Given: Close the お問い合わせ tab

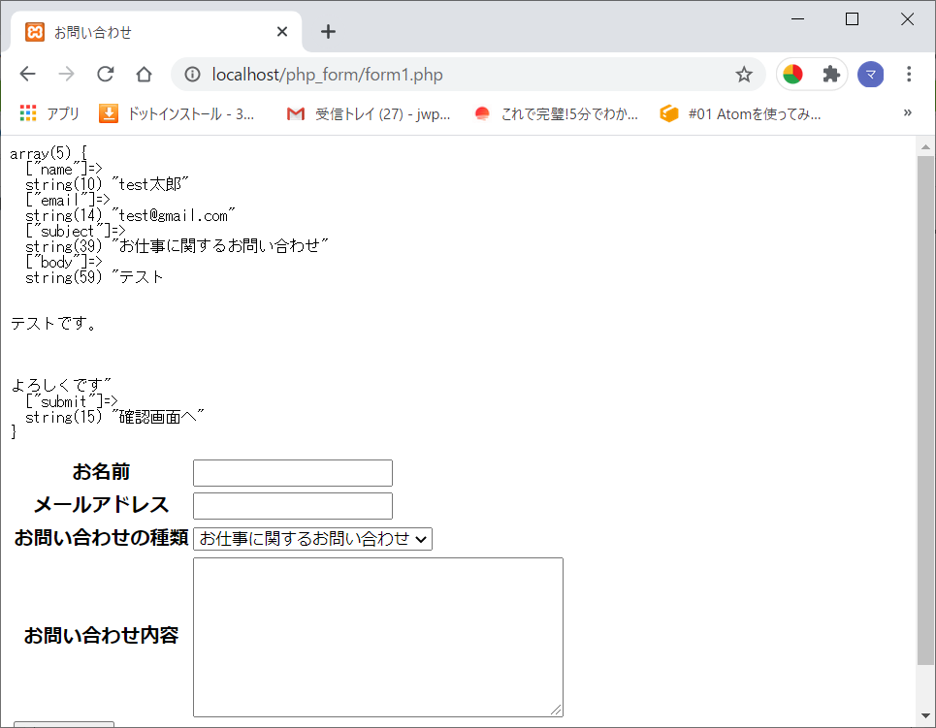Looking at the screenshot, I should coord(282,32).
